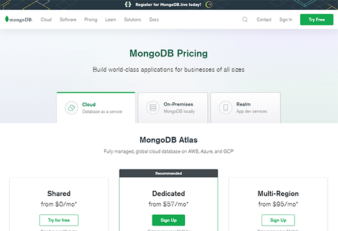Screen dimensions: 338x231
Task: Select the On-Premises pricing tab
Action: [173, 108]
